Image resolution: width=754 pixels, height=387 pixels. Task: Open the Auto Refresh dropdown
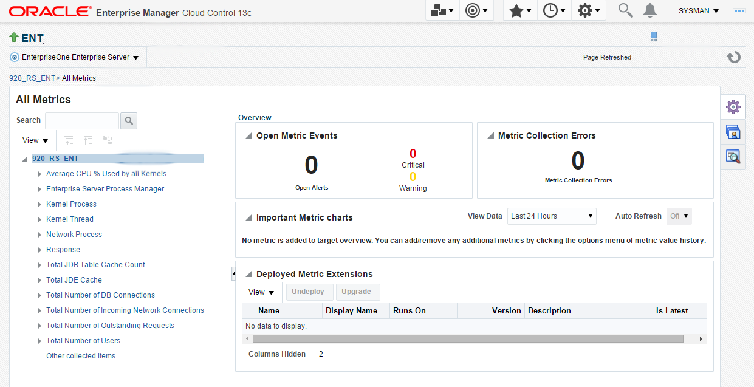pos(679,216)
